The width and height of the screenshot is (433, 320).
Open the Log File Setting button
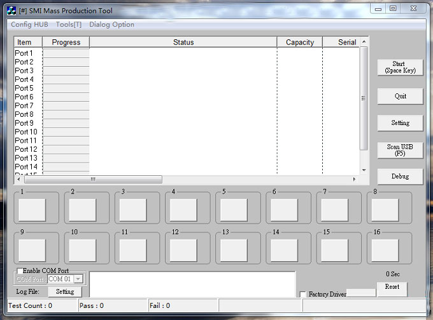[x=65, y=291]
